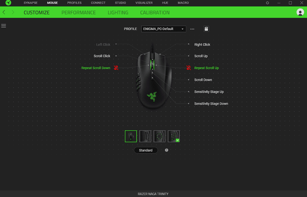This screenshot has height=197, width=307.
Task: Select the two-button side plate thumbnail
Action: tap(145, 136)
